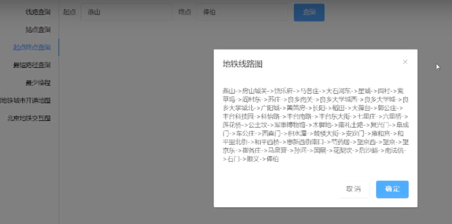Click the 确定 button in dialog
This screenshot has height=224, width=452.
(392, 189)
